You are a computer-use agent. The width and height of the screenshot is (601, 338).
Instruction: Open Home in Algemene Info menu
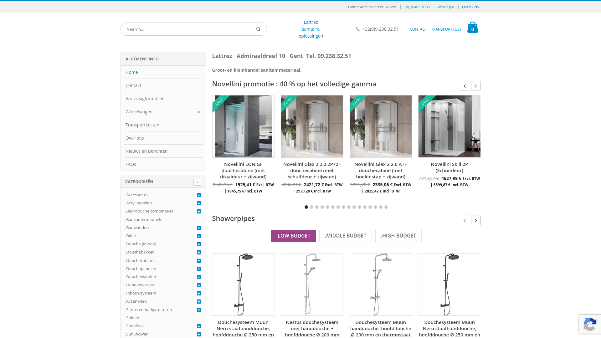(132, 72)
